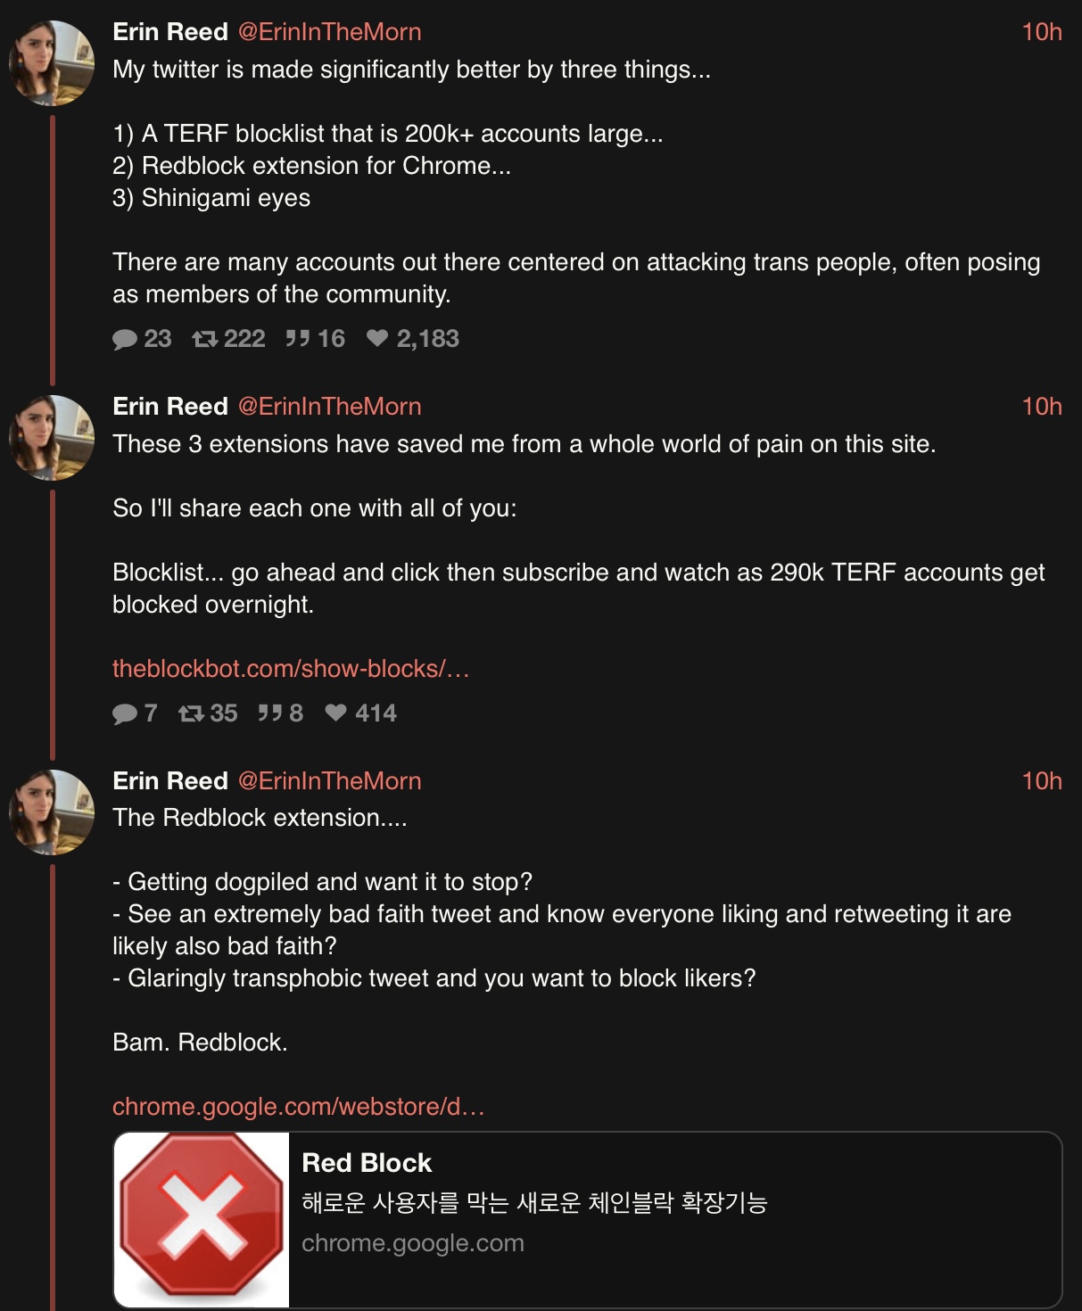Click the @ErinInTheMorn handle on the third tweet
This screenshot has width=1082, height=1311.
(x=329, y=781)
